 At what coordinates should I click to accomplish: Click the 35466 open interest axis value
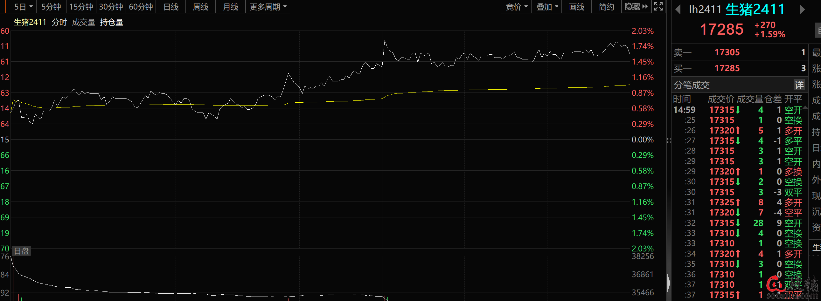coord(643,292)
